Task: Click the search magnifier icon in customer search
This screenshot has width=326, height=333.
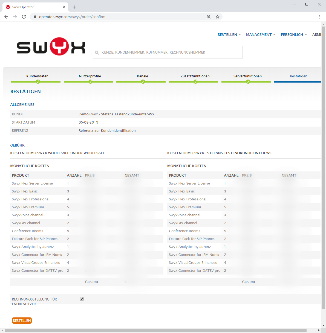Action: (97, 52)
